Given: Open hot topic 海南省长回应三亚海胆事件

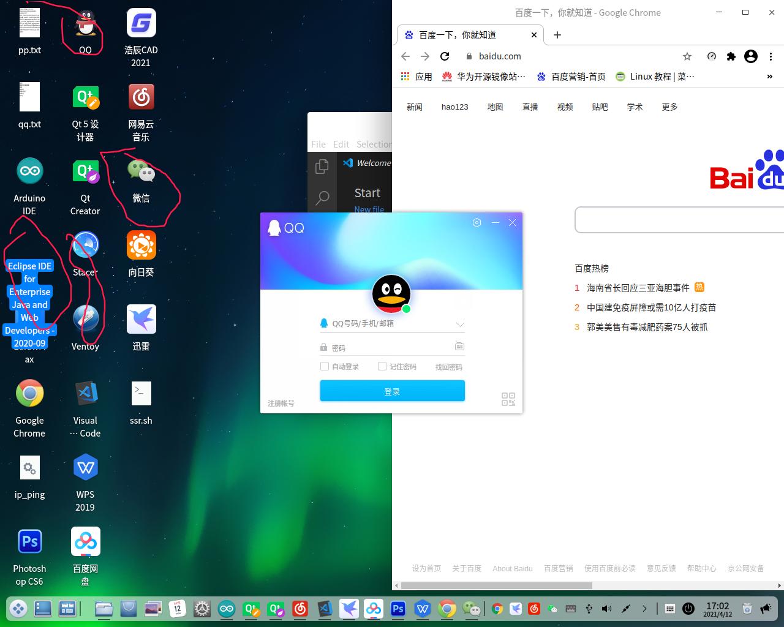Looking at the screenshot, I should (638, 288).
